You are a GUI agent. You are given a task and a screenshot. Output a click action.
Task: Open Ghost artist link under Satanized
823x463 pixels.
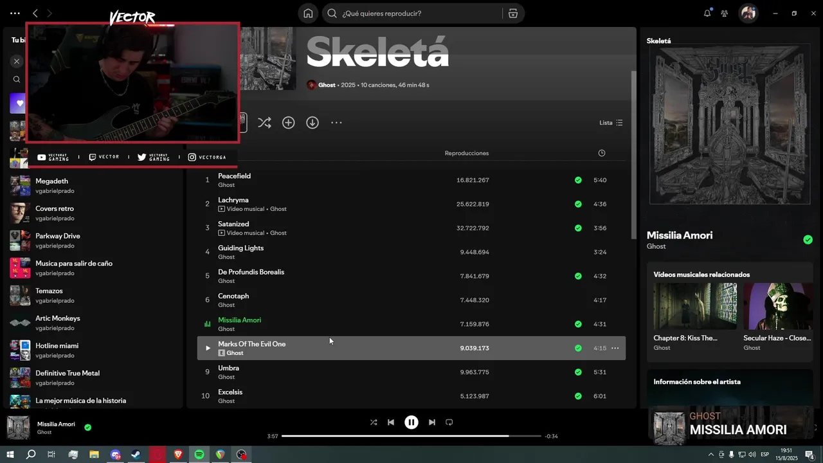pos(278,233)
